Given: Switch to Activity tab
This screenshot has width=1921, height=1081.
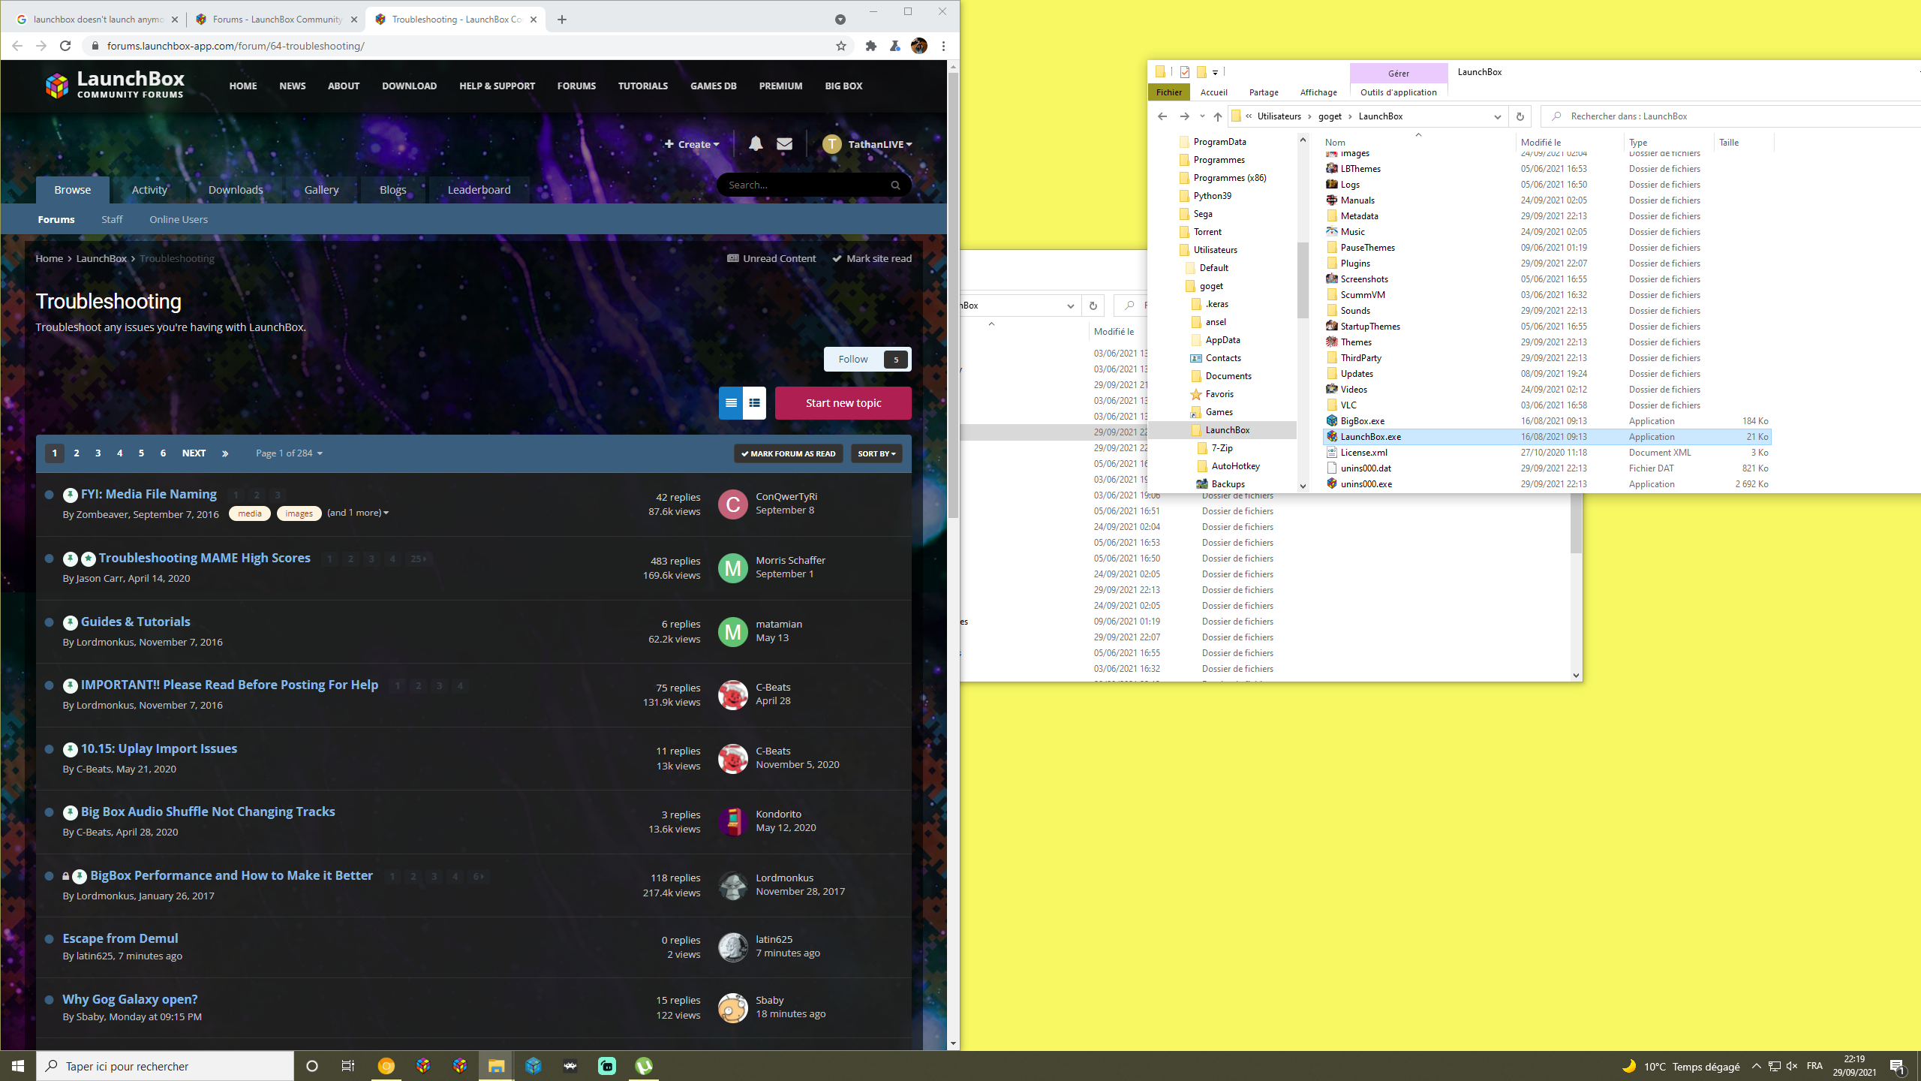Looking at the screenshot, I should coord(149,190).
